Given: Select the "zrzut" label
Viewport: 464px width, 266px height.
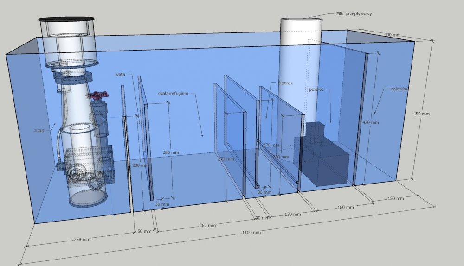Looking at the screenshot, I should 39,130.
